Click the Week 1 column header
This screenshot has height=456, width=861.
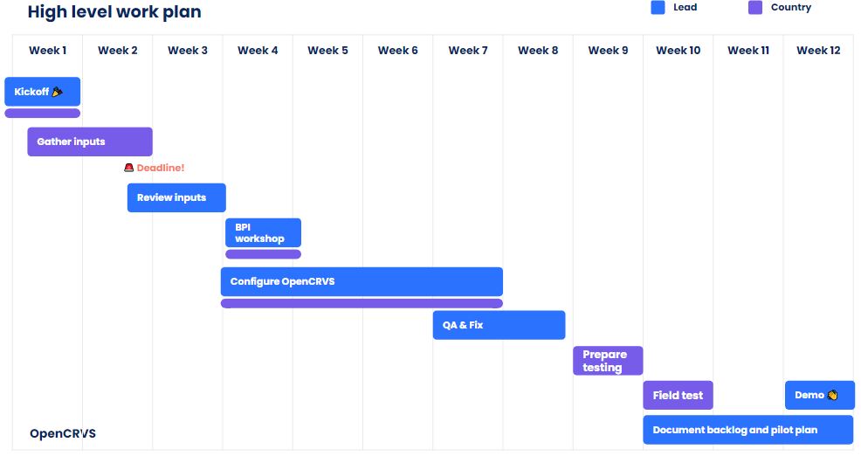click(47, 51)
